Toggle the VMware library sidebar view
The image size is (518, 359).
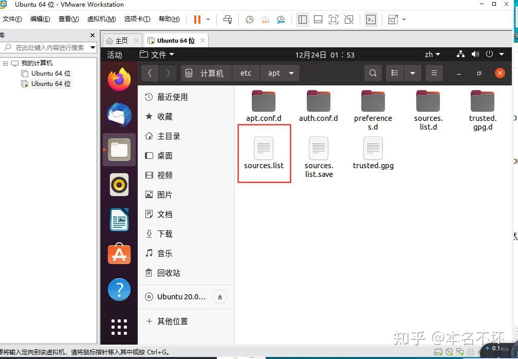(x=303, y=20)
